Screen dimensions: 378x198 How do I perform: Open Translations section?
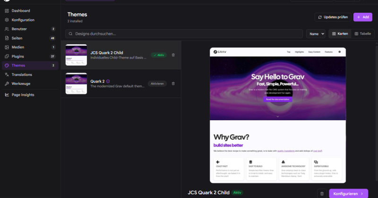30,74
